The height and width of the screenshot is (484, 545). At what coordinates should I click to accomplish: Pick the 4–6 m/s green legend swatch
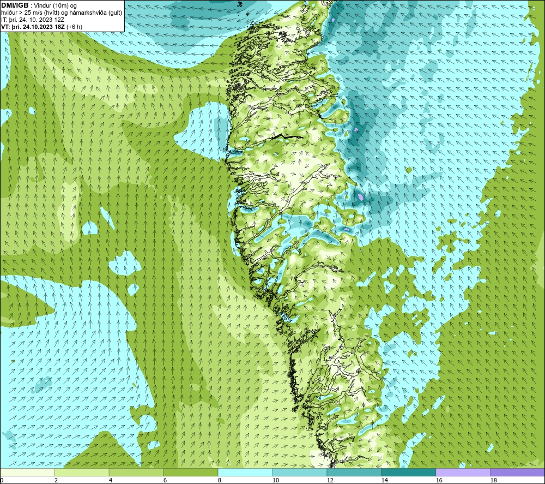136,472
